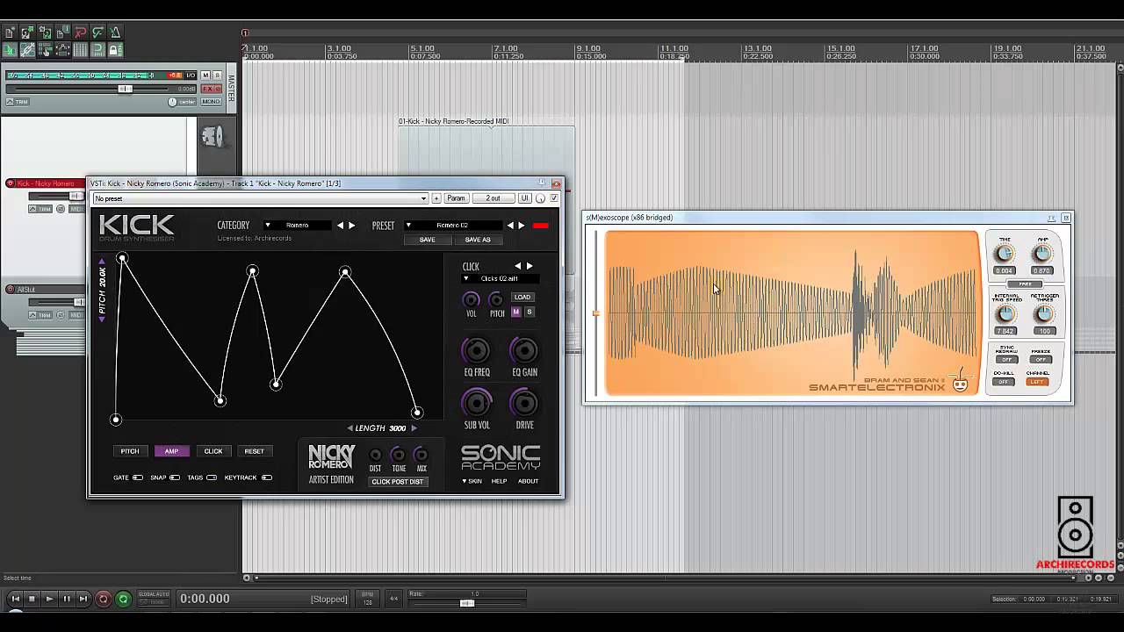Click the DIST knob in Kick
The width and height of the screenshot is (1124, 632).
(375, 455)
